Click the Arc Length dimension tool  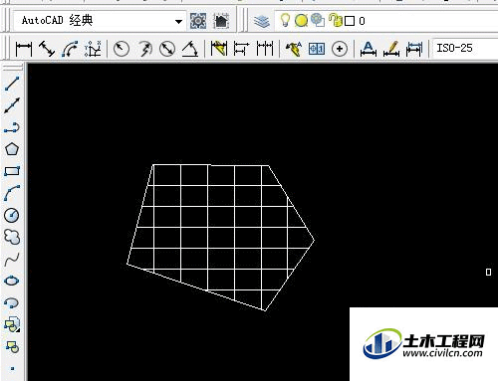[70, 49]
